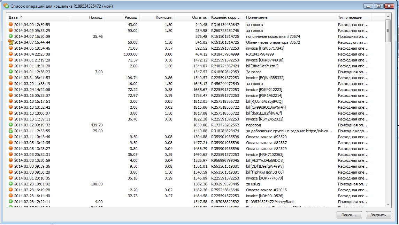The image size is (399, 225).
Task: Click the note 'перевод'
Action: [x=253, y=125]
